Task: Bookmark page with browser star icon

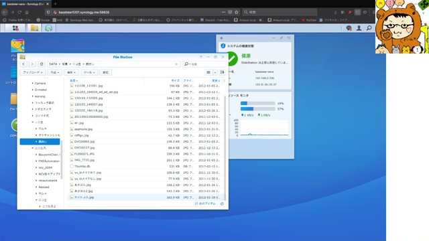Action: pyautogui.click(x=237, y=12)
